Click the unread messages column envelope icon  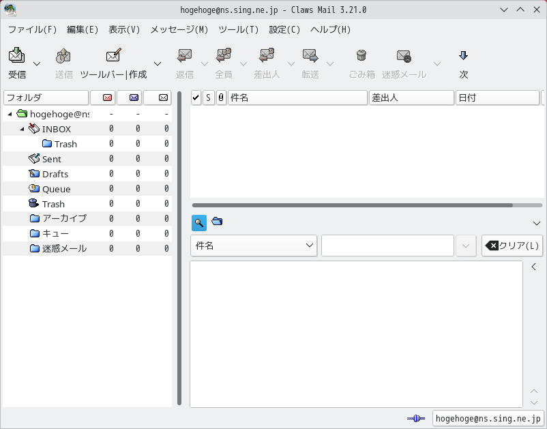tap(134, 98)
